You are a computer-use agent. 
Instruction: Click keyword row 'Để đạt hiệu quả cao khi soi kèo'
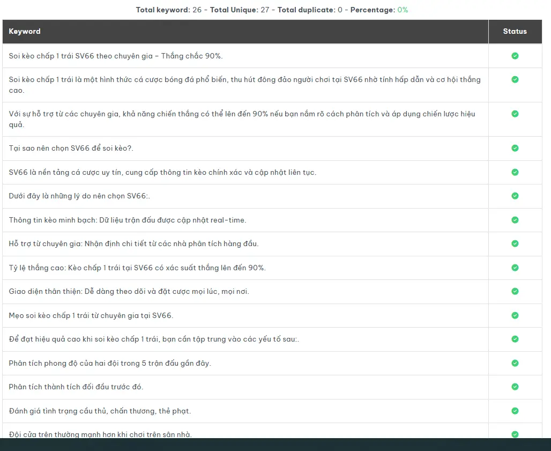pyautogui.click(x=154, y=339)
